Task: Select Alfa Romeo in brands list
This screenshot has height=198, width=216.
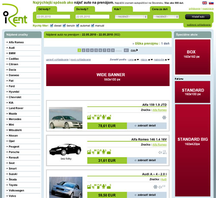Action: [x=16, y=42]
